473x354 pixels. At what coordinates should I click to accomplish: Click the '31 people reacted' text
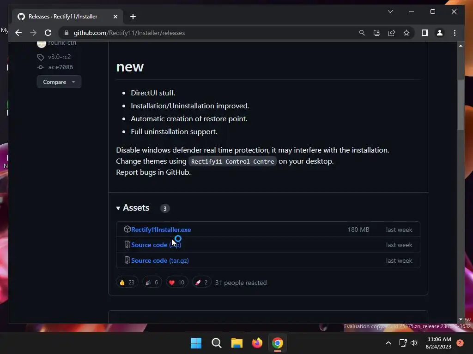[241, 283]
